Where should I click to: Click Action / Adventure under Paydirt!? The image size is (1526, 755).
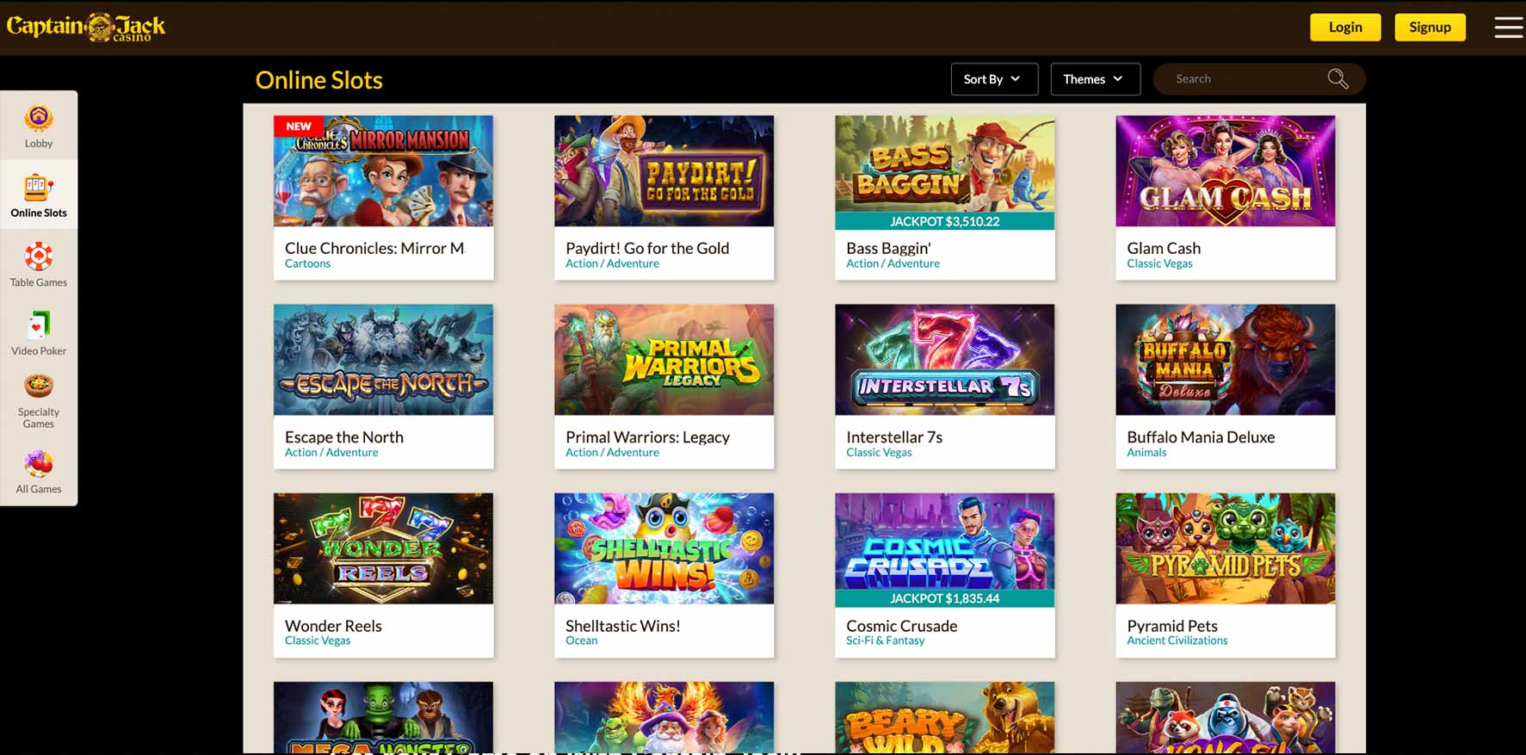pos(612,264)
